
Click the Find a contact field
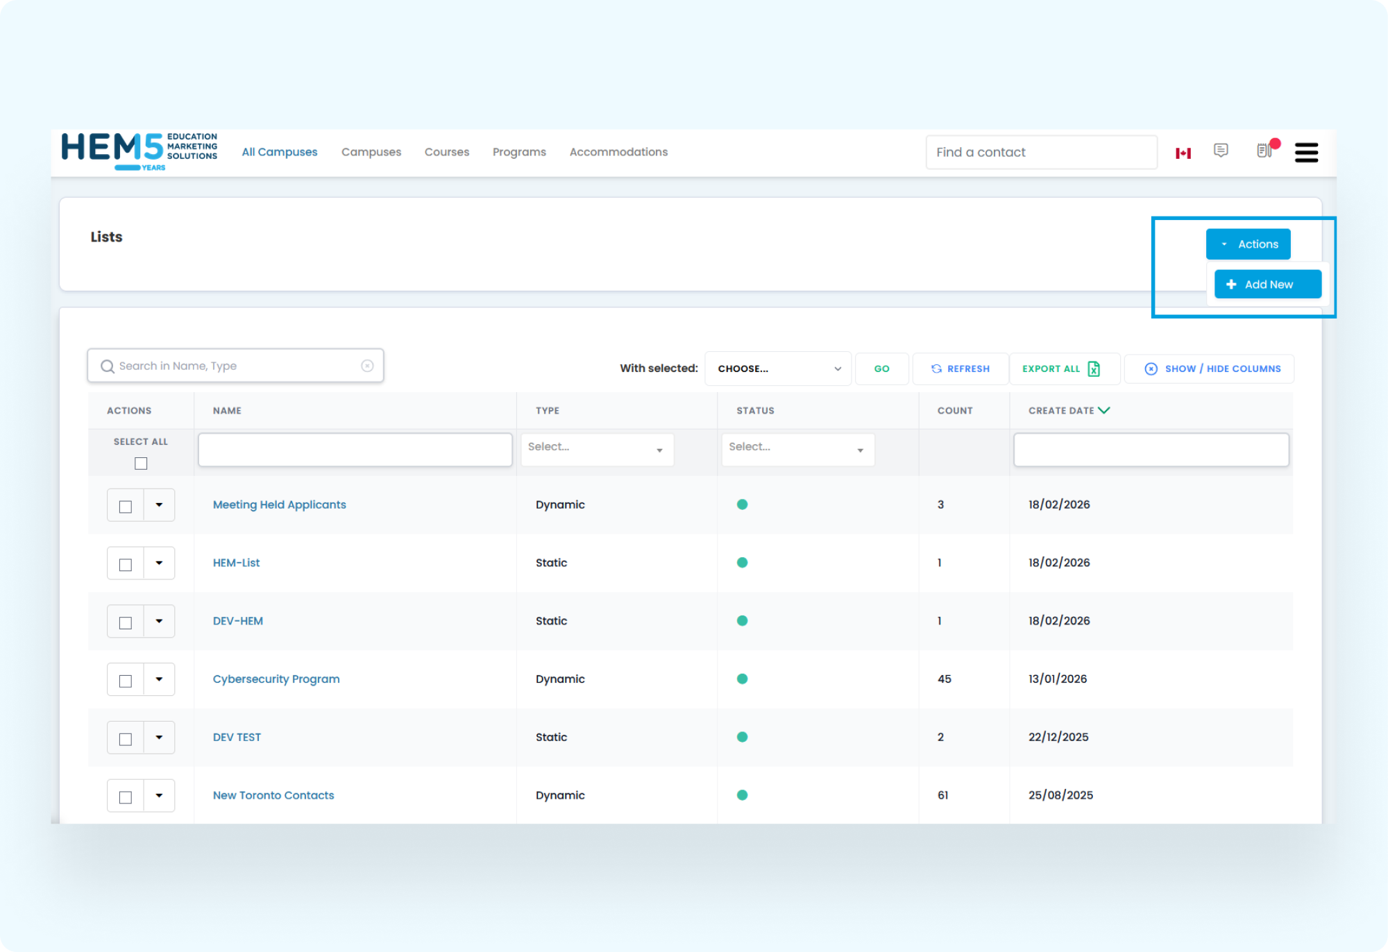point(1041,152)
